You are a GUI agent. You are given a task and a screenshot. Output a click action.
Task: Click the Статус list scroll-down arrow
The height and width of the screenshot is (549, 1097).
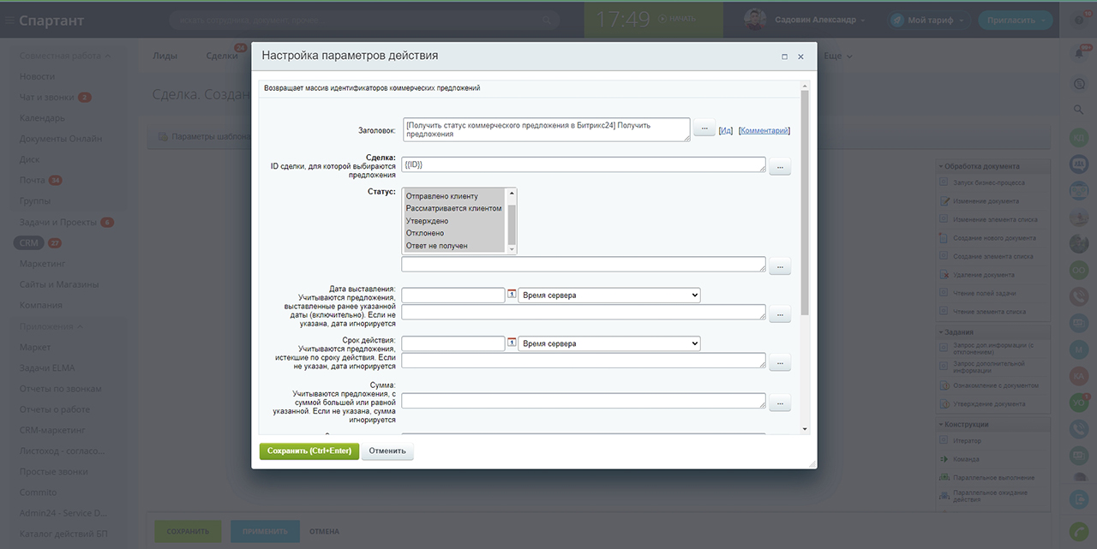pos(513,249)
